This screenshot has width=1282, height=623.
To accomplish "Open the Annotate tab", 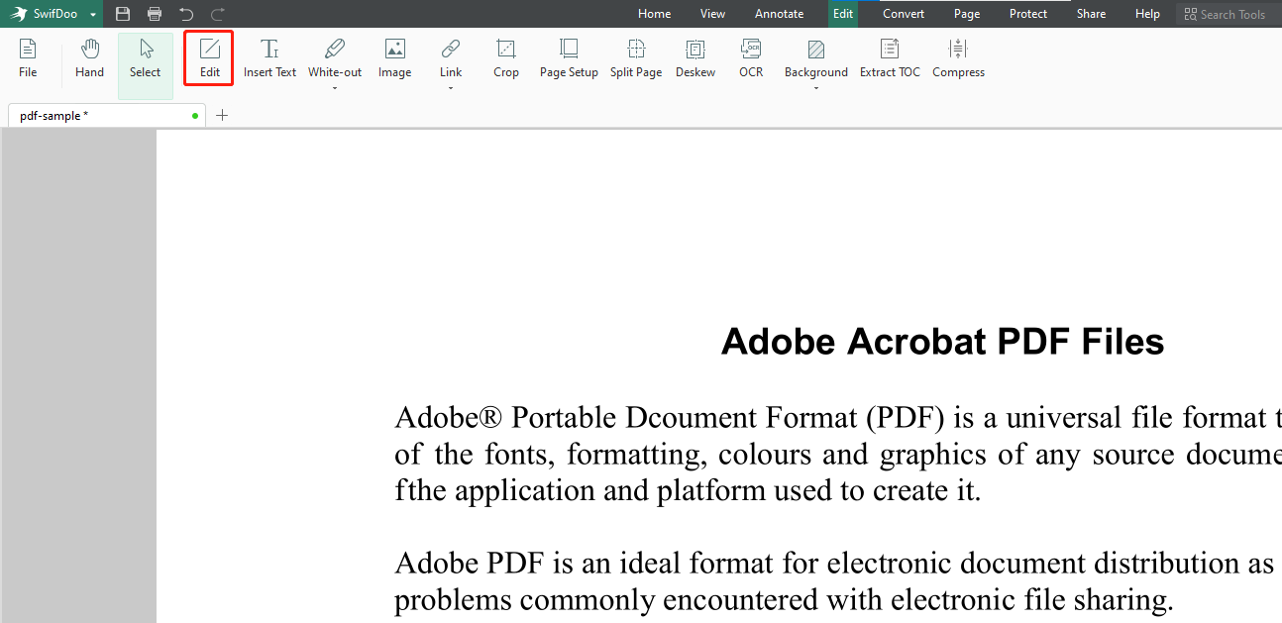I will [779, 14].
